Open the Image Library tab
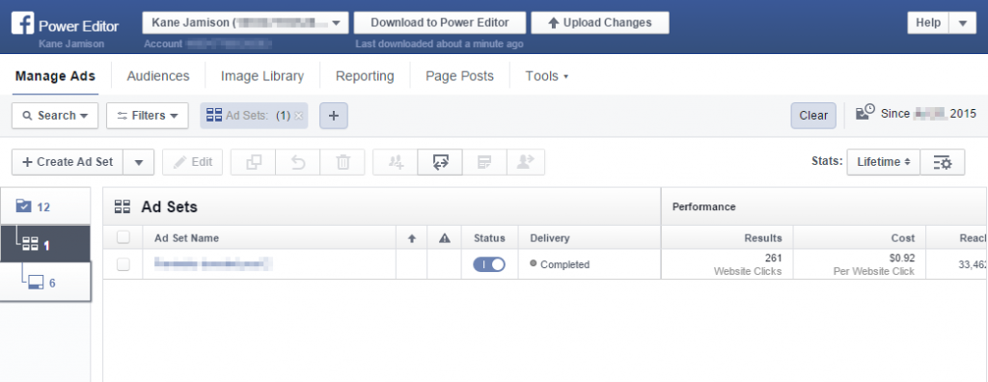 tap(262, 76)
